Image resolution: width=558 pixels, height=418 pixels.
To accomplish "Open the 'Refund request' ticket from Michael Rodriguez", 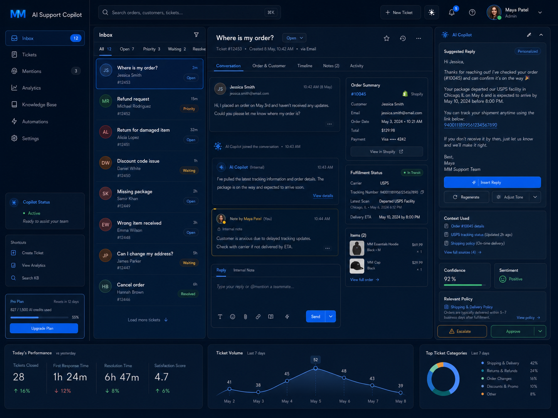I will tap(150, 105).
